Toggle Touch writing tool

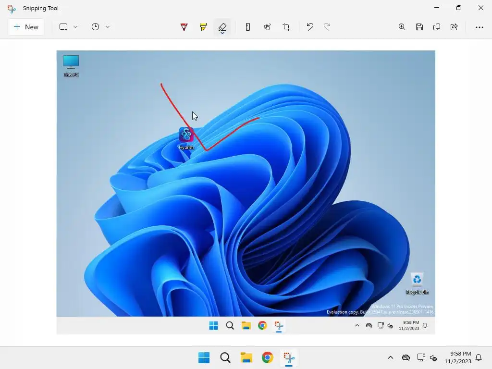click(267, 27)
